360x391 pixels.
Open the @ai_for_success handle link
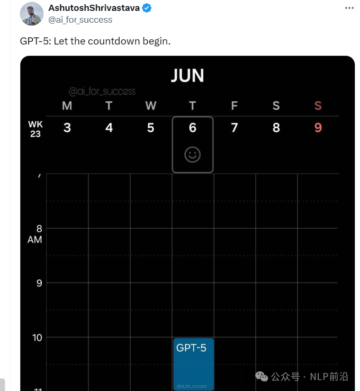pyautogui.click(x=80, y=20)
